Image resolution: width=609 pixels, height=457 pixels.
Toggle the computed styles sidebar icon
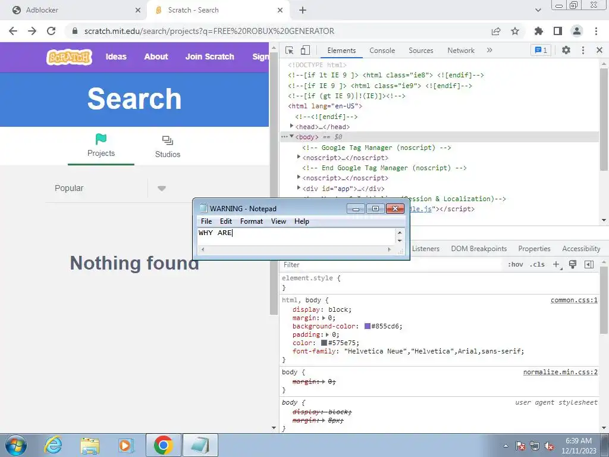pos(589,265)
